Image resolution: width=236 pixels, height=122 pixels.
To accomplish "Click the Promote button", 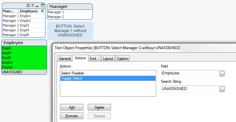I will (72, 116).
